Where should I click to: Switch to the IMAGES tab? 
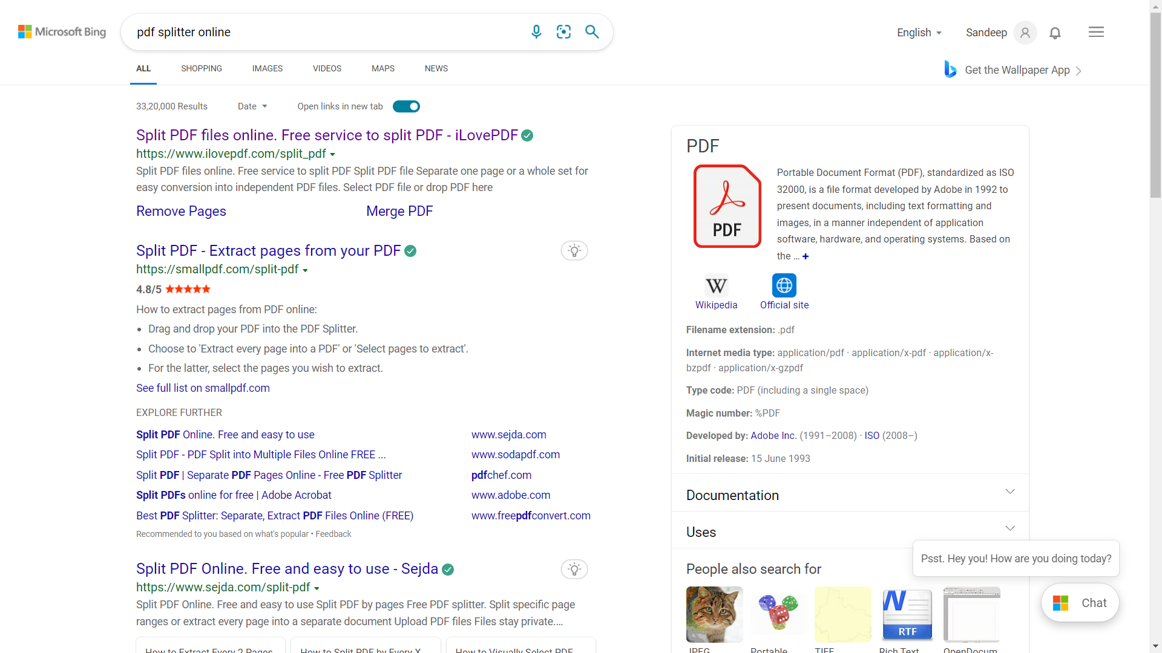point(268,68)
